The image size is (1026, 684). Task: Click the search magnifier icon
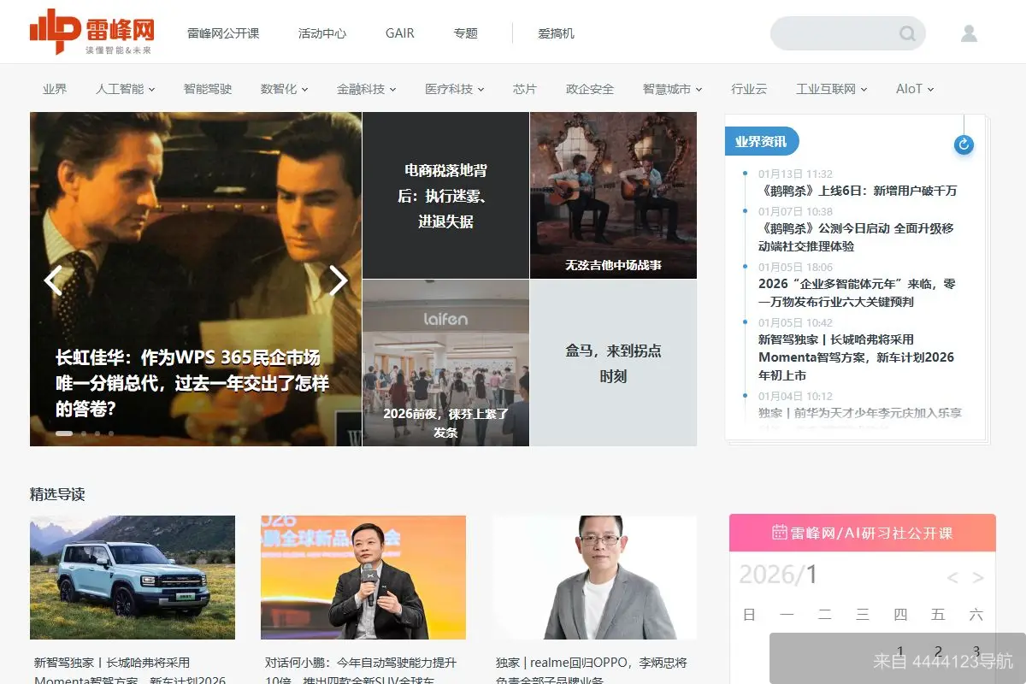pyautogui.click(x=908, y=32)
